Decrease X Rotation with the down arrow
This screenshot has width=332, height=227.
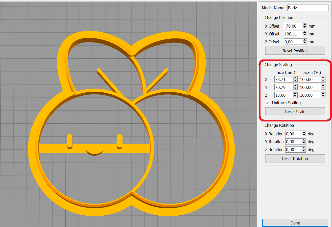[x=304, y=135]
